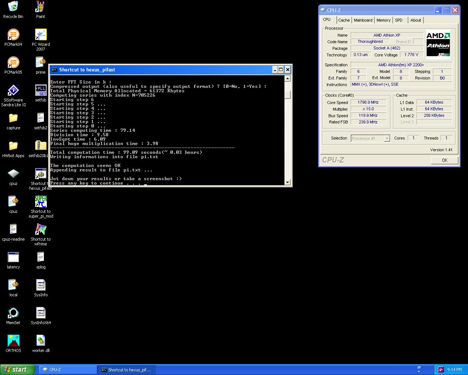
Task: Select the prime desktop icon
Action: [41, 63]
